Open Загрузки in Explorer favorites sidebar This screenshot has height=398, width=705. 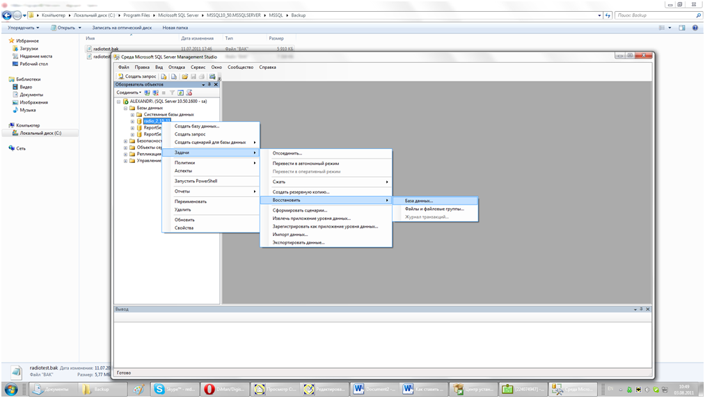coord(29,49)
